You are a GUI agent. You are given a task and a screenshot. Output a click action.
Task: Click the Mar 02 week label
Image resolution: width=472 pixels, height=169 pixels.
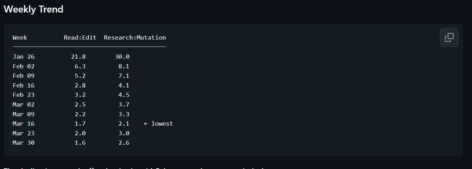click(23, 104)
